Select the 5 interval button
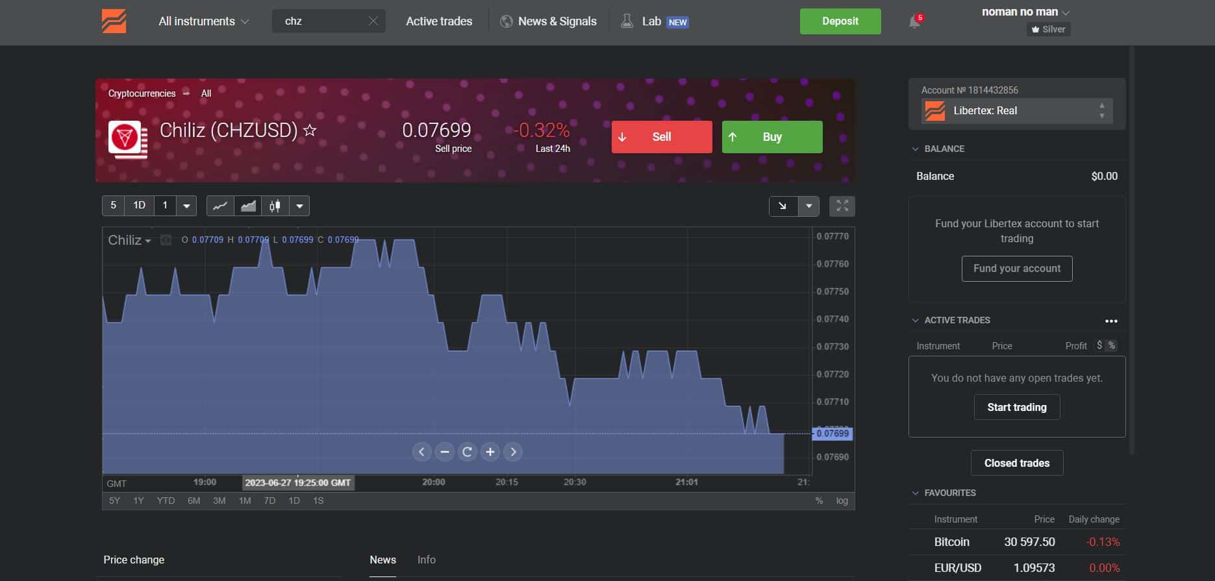 113,206
